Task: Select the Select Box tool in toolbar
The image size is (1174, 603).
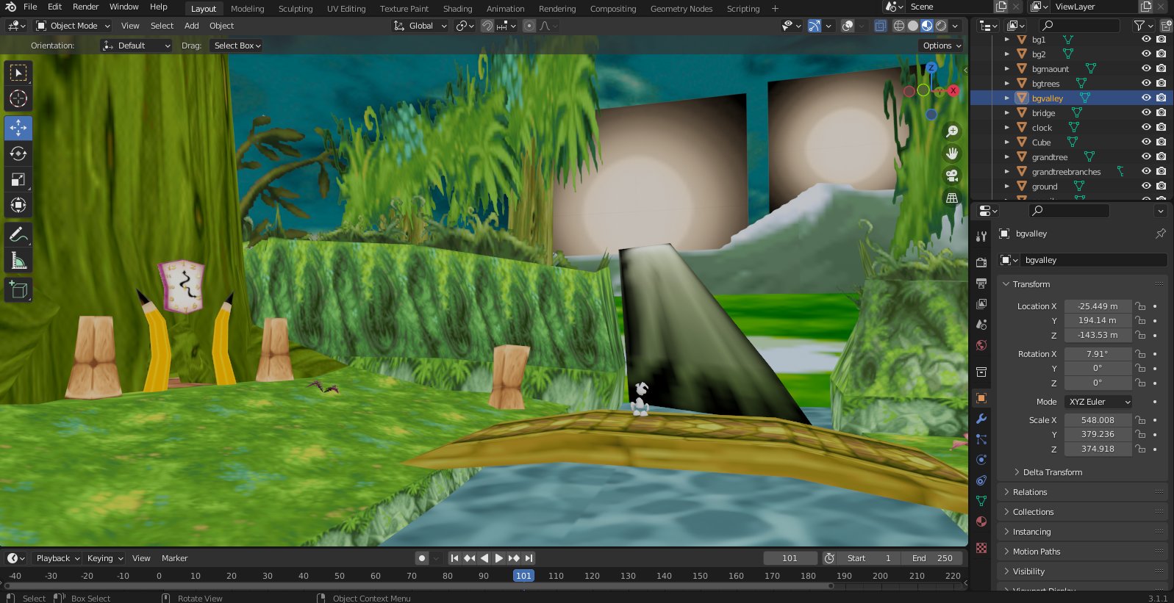Action: (18, 73)
